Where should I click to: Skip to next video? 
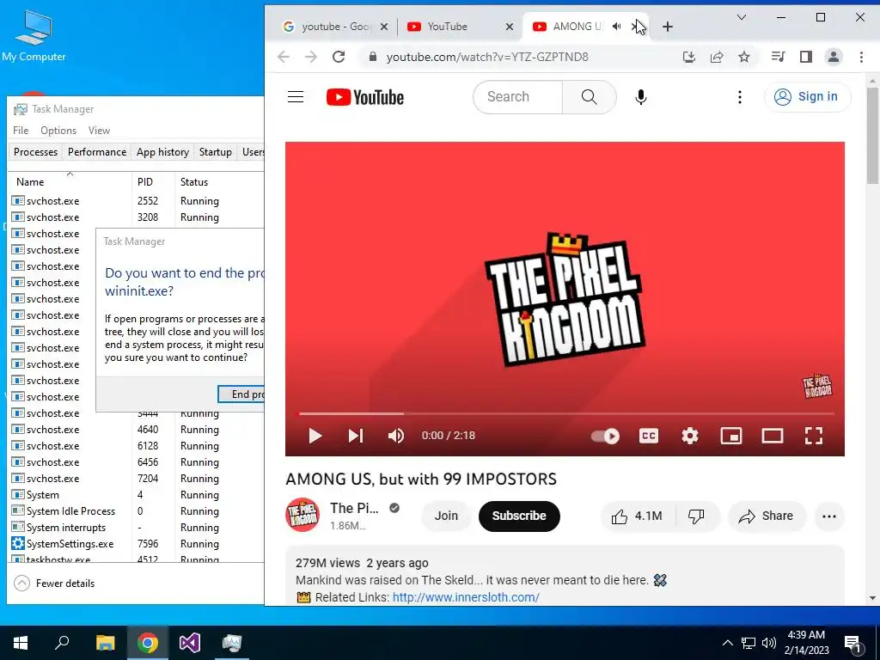point(355,436)
